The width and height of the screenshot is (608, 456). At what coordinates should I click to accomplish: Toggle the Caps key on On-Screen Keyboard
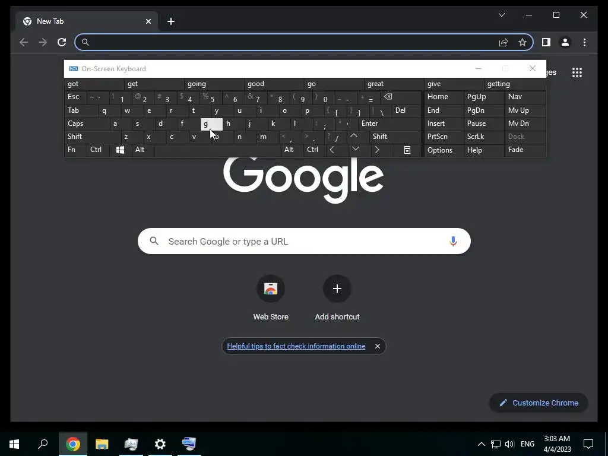86,123
